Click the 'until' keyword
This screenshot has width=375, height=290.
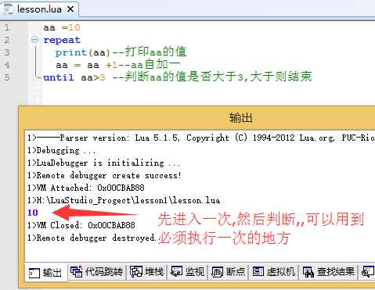59,77
